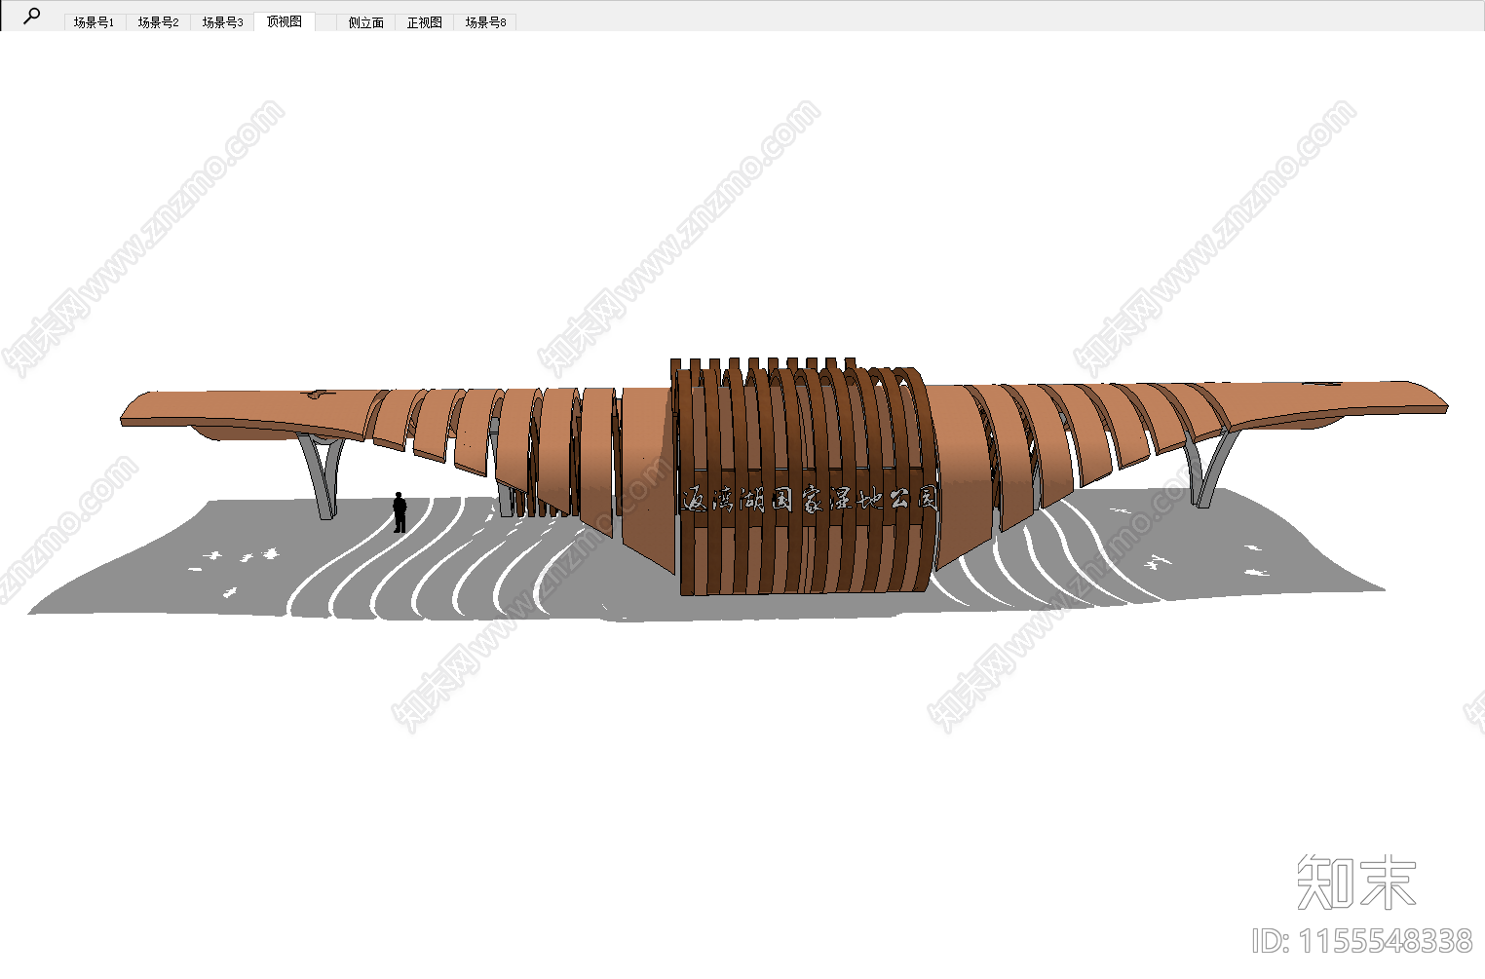This screenshot has width=1485, height=979.
Task: Click the magnifier search icon
Action: coord(31,17)
